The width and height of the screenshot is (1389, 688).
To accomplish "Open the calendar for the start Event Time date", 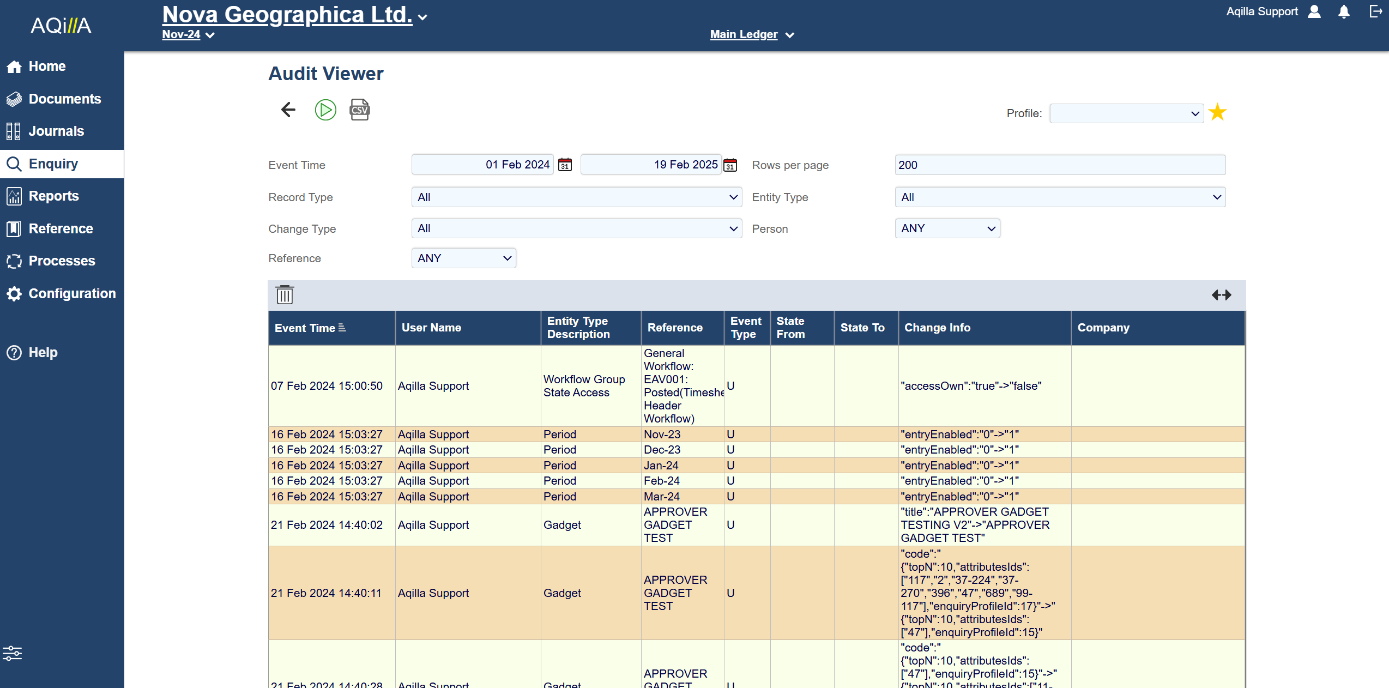I will click(565, 164).
